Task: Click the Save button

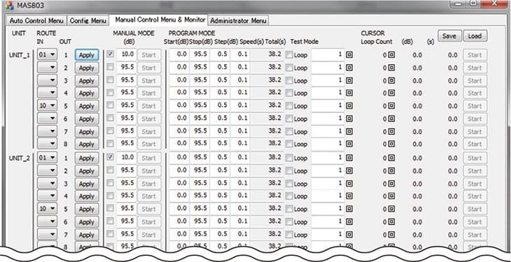Action: tap(449, 36)
